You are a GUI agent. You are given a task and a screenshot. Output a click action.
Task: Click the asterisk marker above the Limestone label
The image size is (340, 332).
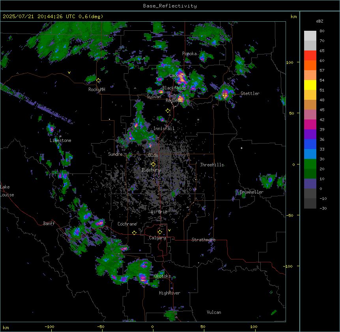click(x=60, y=136)
